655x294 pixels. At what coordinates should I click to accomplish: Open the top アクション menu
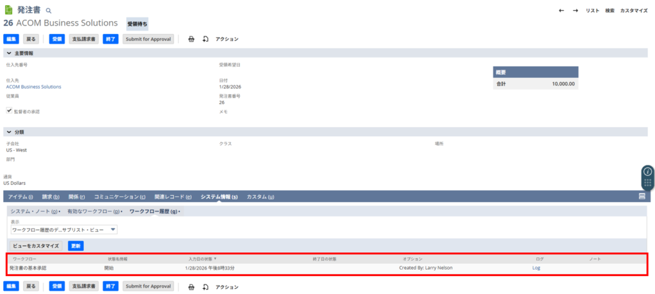226,39
